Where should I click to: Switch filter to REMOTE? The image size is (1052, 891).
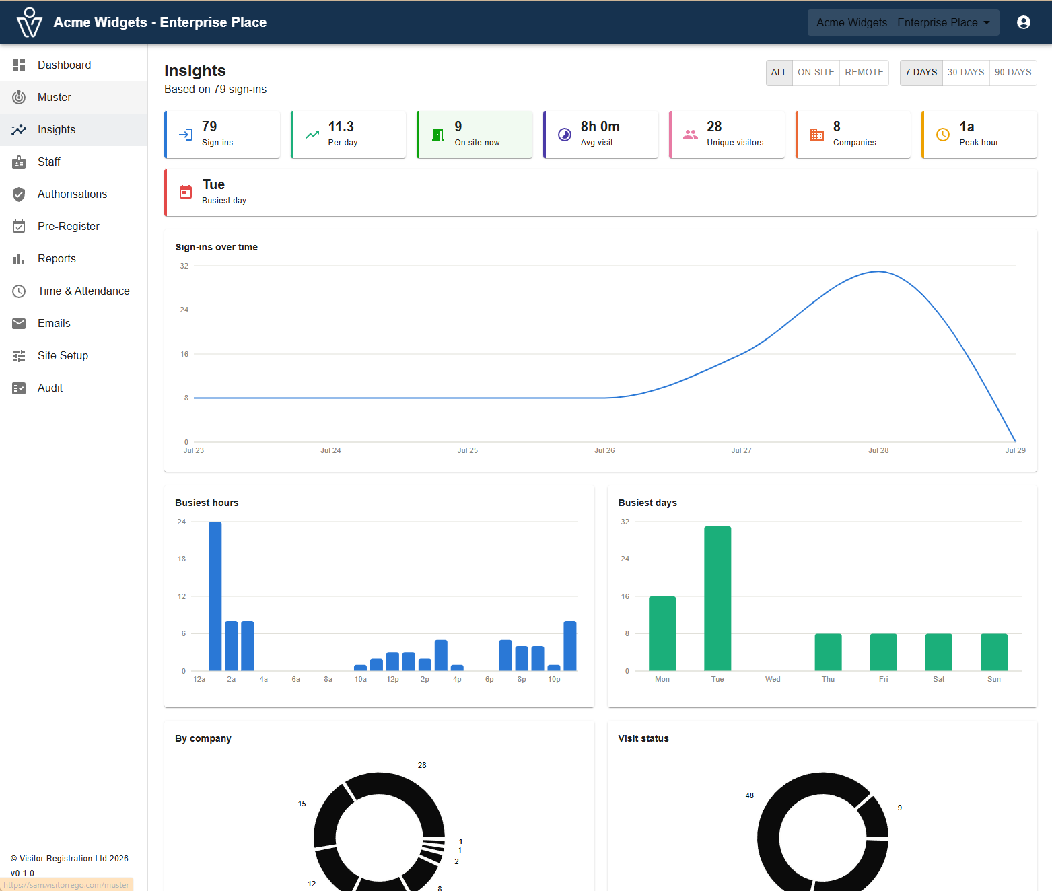click(864, 73)
